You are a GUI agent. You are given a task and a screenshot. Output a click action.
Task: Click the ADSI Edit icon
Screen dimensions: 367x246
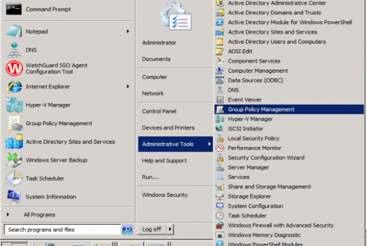[220, 51]
